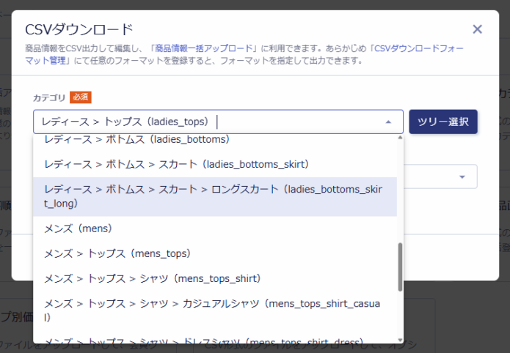The height and width of the screenshot is (353, 510).
Task: Click the dropdown list scrollbar thumb
Action: pyautogui.click(x=400, y=267)
